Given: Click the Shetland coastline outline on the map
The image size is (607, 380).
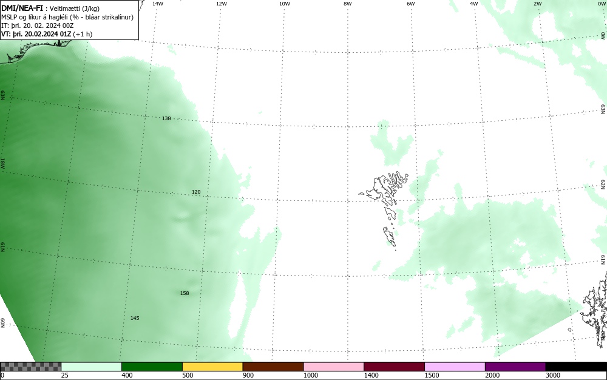Looking at the screenshot, I should point(595,310).
